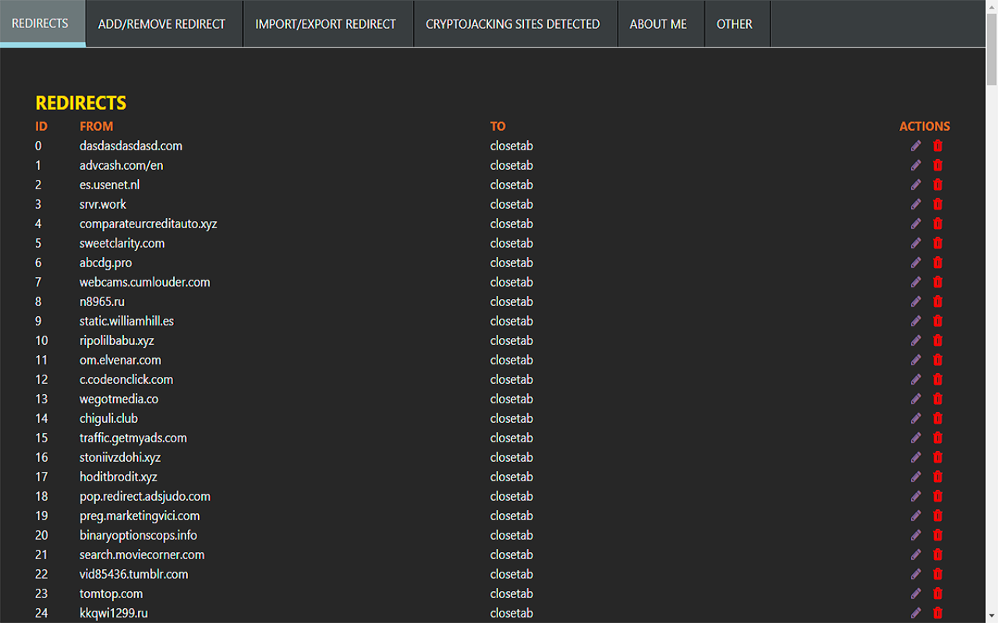Delete the abcdg.pro redirect
The image size is (998, 623).
pyautogui.click(x=937, y=262)
